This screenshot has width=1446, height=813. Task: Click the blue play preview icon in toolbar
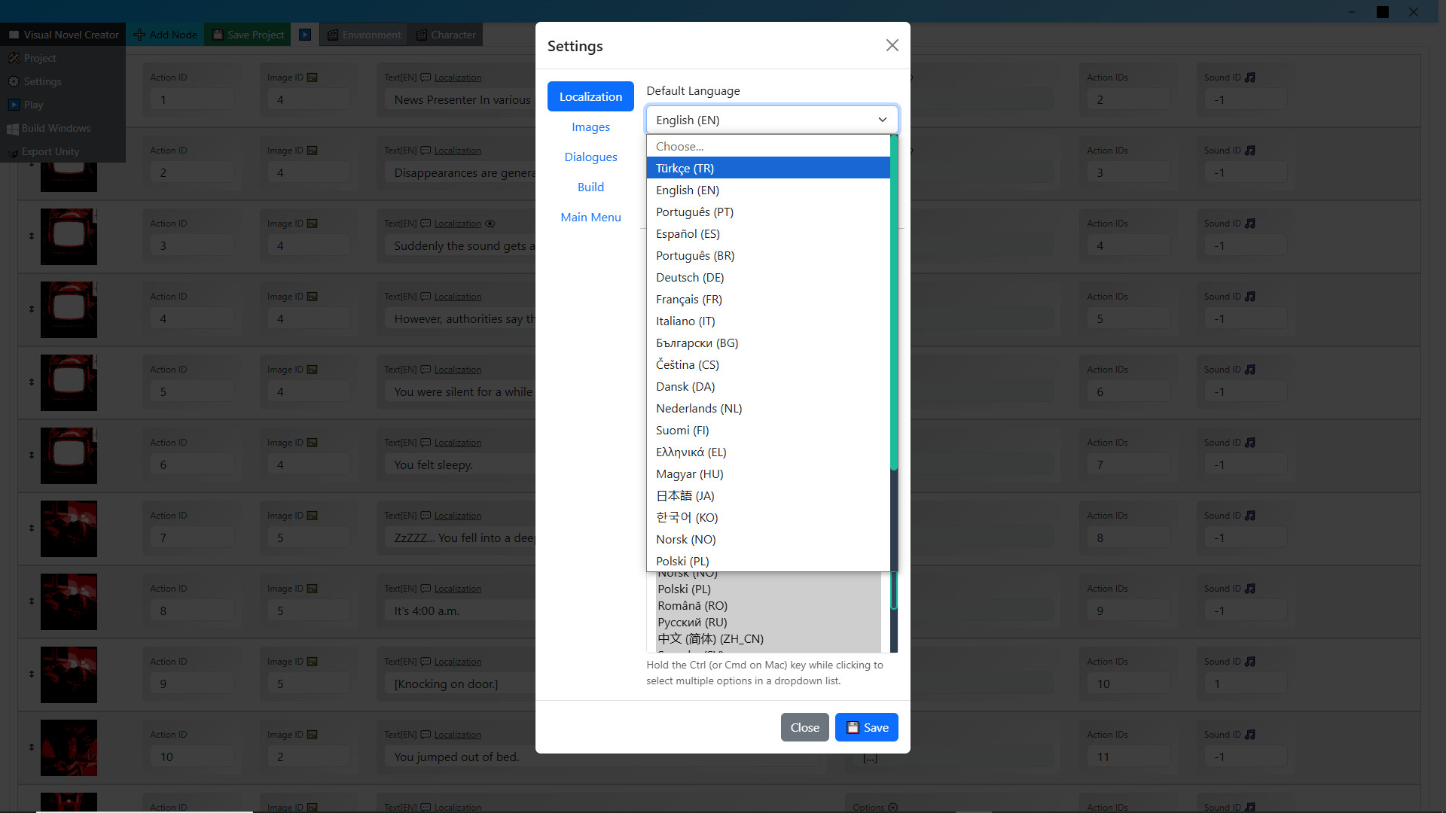tap(305, 34)
